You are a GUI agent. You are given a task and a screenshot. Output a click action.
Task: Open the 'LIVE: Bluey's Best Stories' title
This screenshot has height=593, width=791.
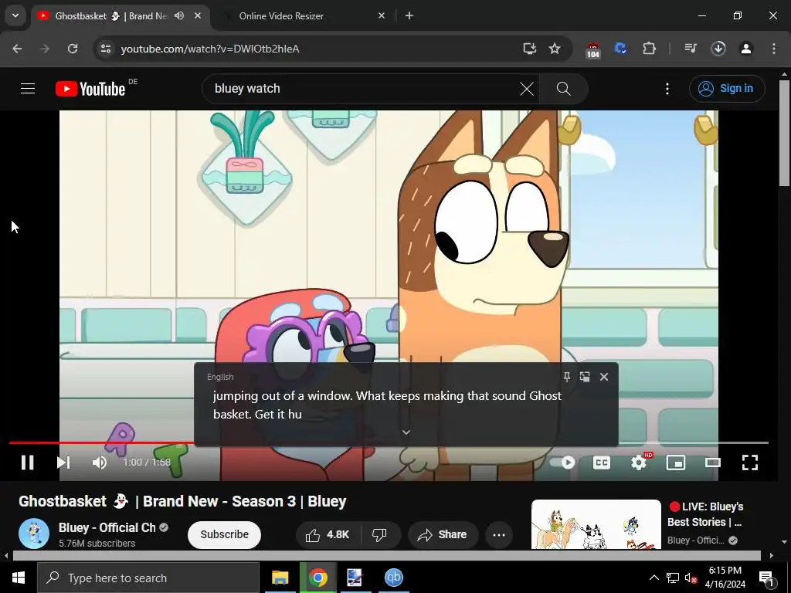click(x=706, y=514)
